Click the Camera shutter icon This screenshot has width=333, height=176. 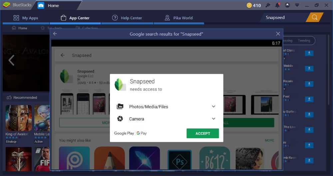tap(120, 119)
